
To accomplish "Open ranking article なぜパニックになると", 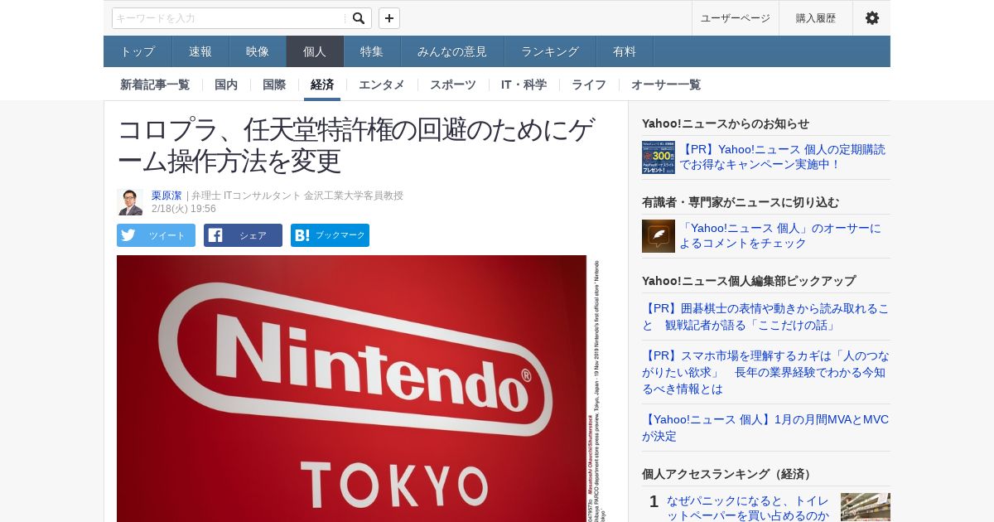I will pyautogui.click(x=748, y=508).
